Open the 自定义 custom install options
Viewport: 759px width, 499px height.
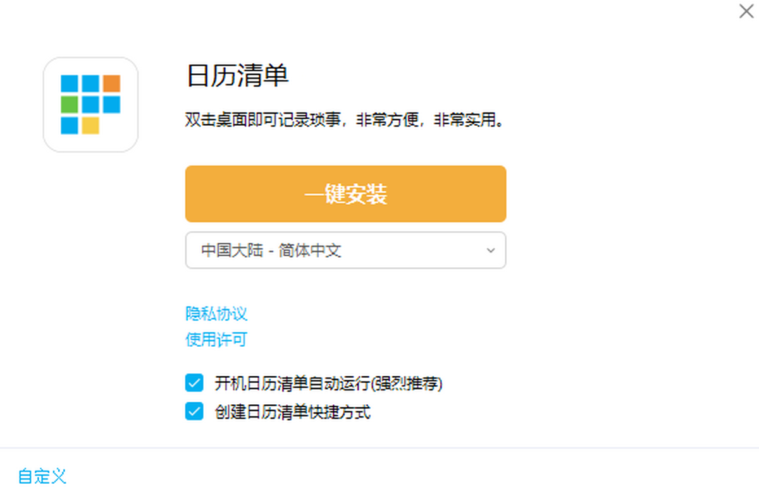[42, 476]
